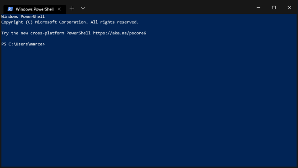Minimize the terminal window
The height and width of the screenshot is (168, 298).
click(259, 8)
